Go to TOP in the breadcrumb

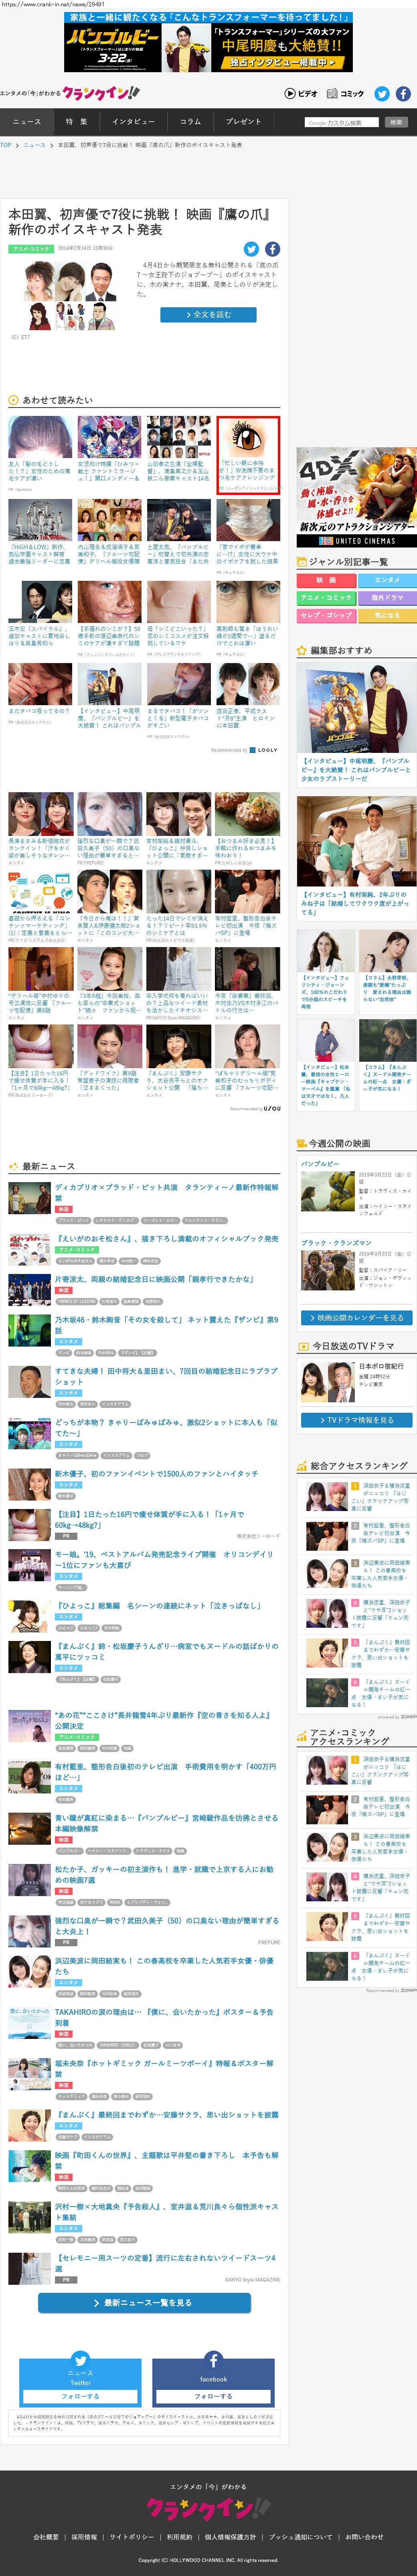[x=6, y=145]
